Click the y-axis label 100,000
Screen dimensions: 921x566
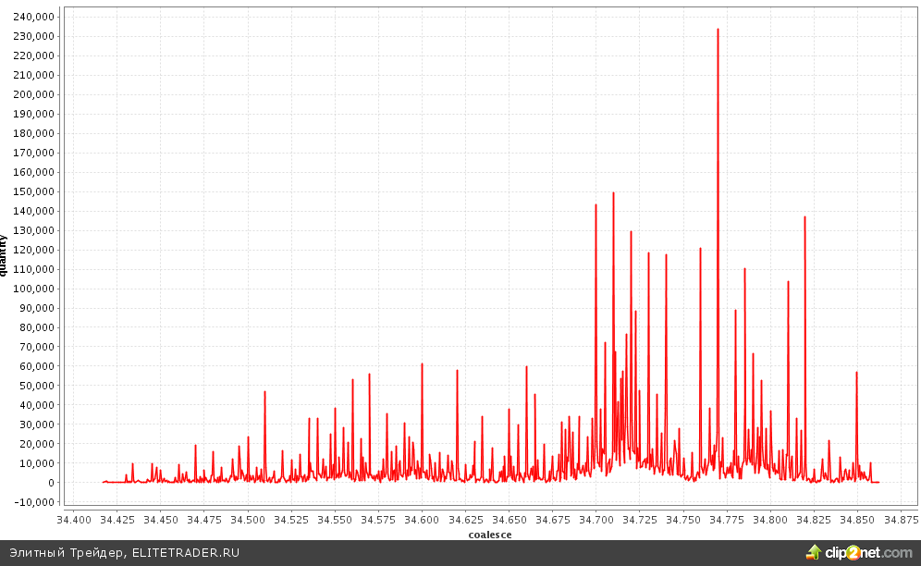tap(33, 289)
